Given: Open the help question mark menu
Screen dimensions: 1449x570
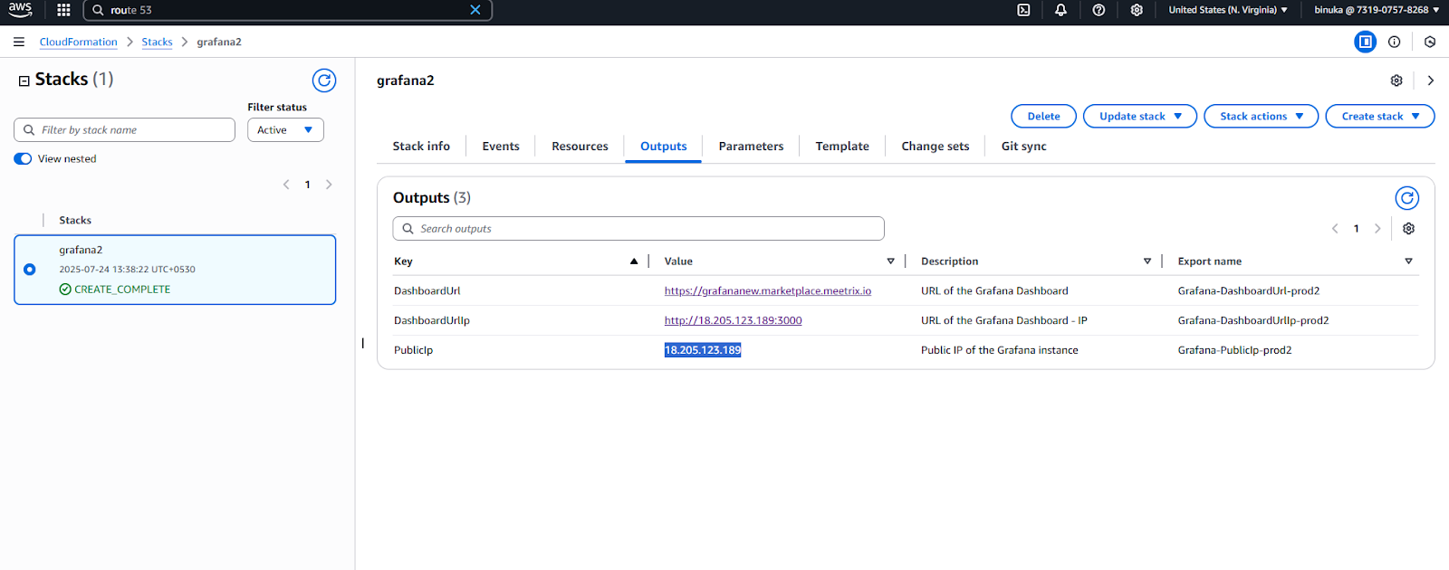Looking at the screenshot, I should 1099,10.
